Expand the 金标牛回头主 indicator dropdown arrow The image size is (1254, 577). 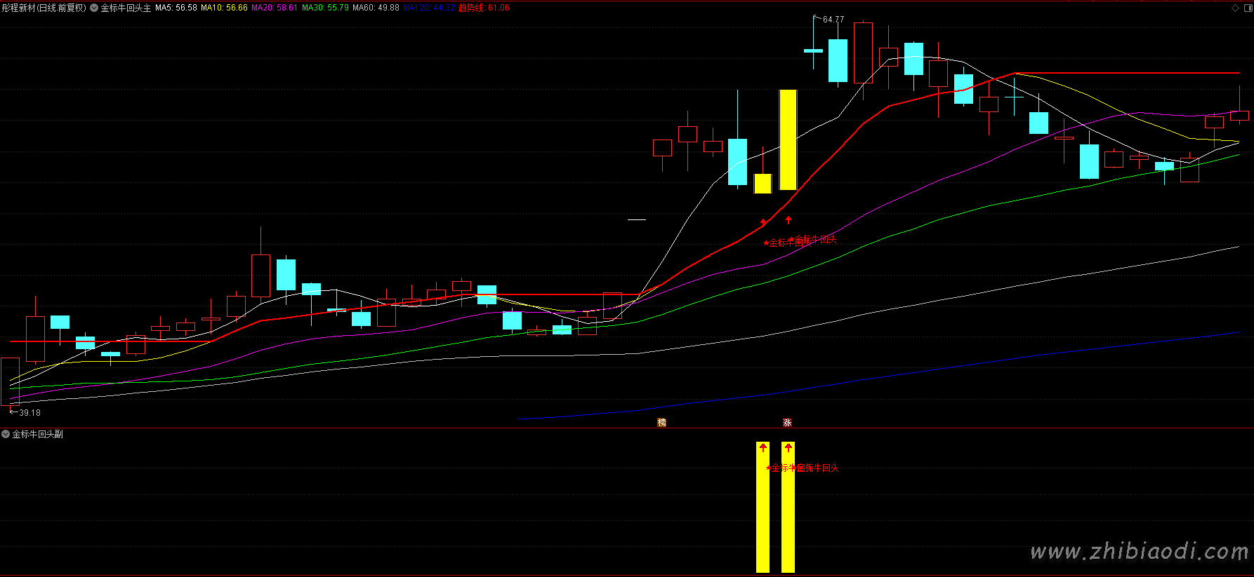tap(94, 8)
